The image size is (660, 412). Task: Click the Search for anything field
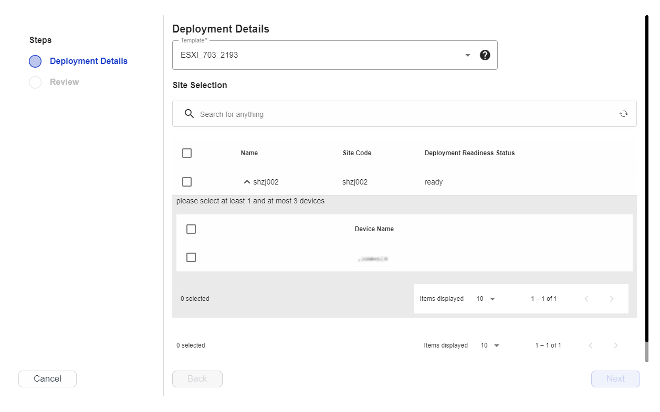(404, 114)
